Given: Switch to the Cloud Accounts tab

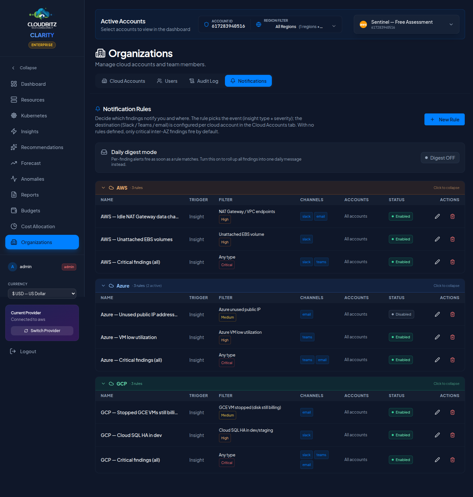Looking at the screenshot, I should coord(123,81).
